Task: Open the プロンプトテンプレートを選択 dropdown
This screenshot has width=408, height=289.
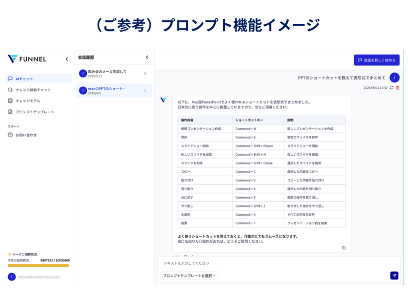Action: click(x=189, y=276)
